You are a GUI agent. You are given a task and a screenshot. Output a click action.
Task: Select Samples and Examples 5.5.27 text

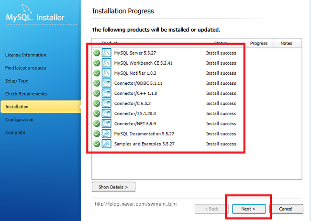click(144, 144)
